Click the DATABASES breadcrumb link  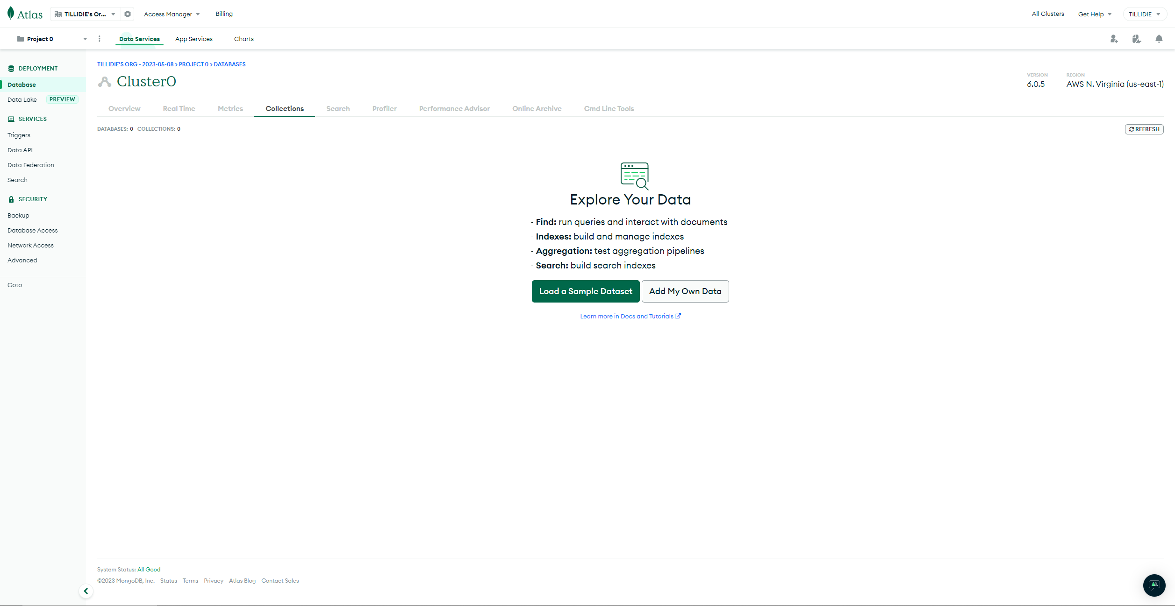229,64
